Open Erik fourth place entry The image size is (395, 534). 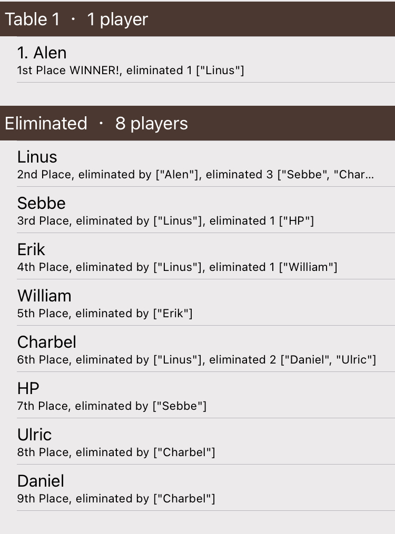197,256
